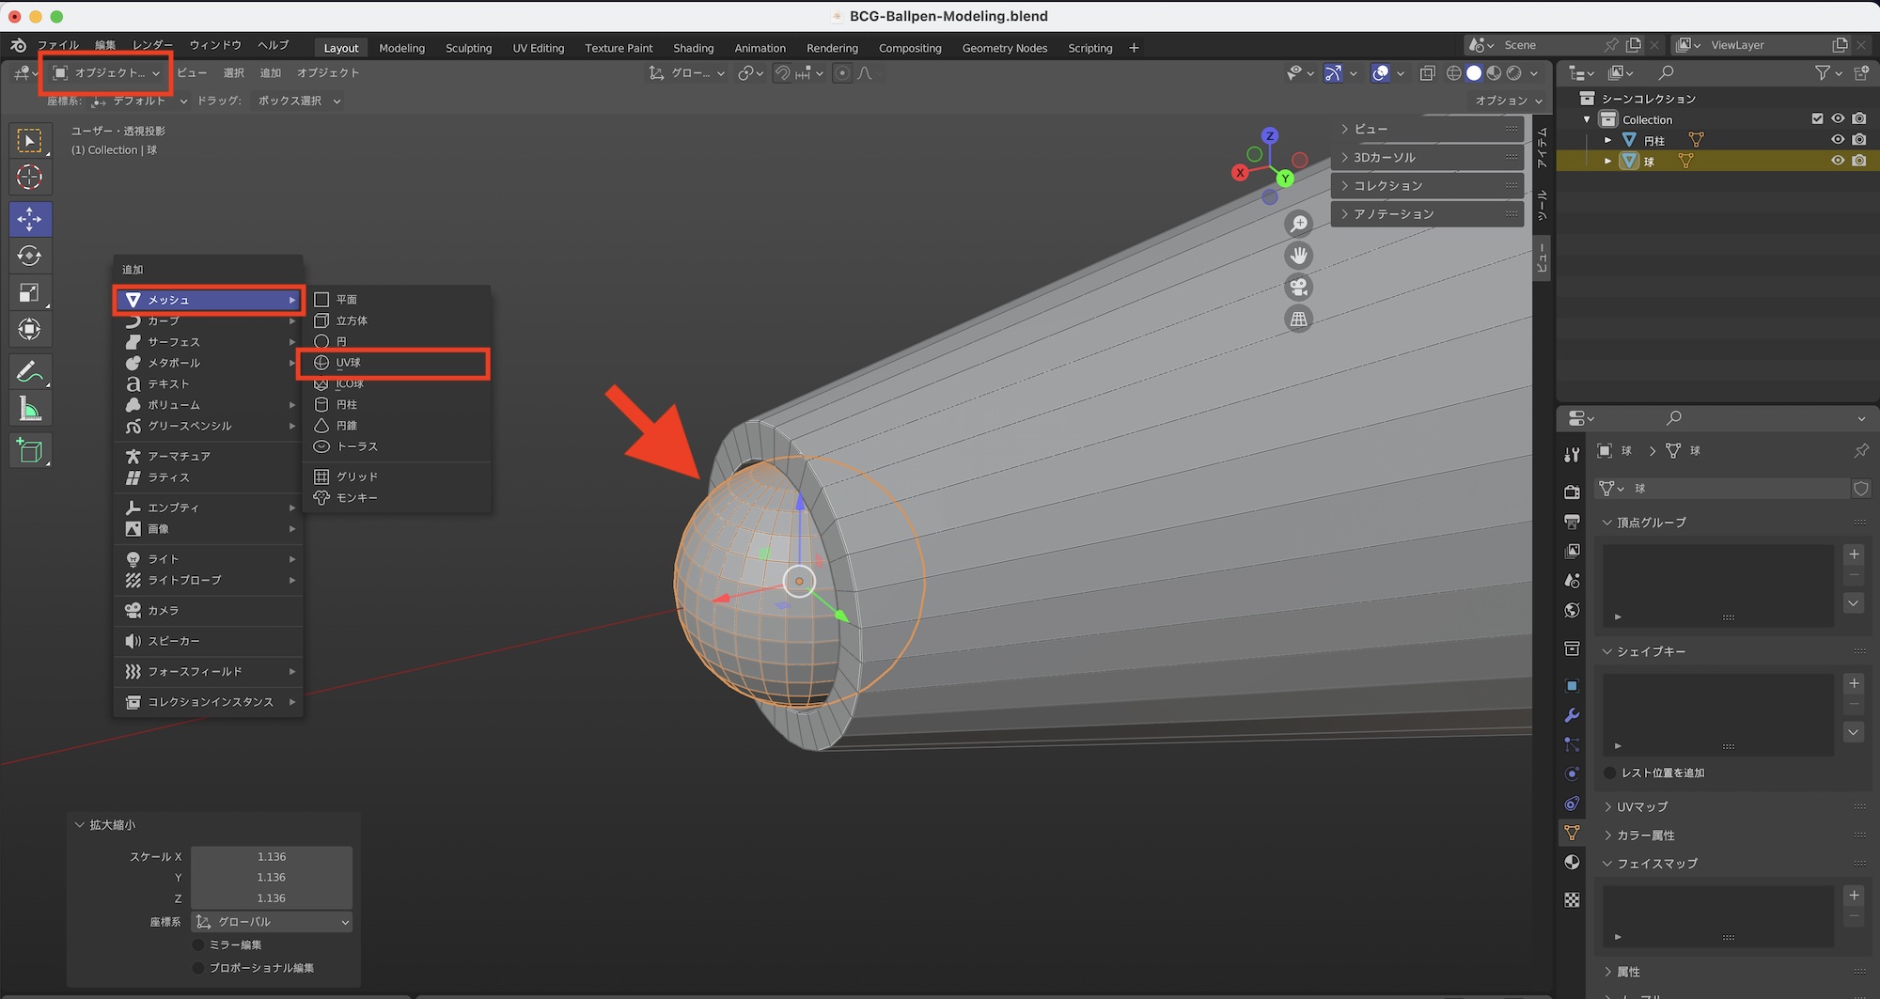The height and width of the screenshot is (999, 1880).
Task: Expand the UVマップ panel
Action: (1641, 806)
